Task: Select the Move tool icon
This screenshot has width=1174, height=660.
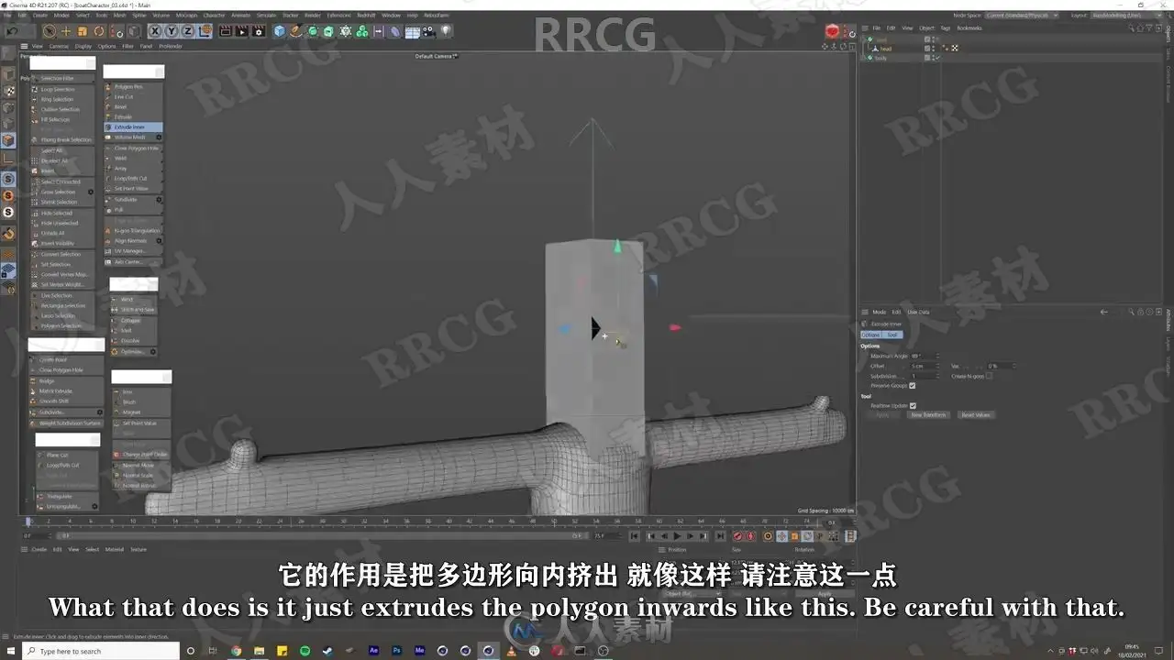Action: pos(66,31)
